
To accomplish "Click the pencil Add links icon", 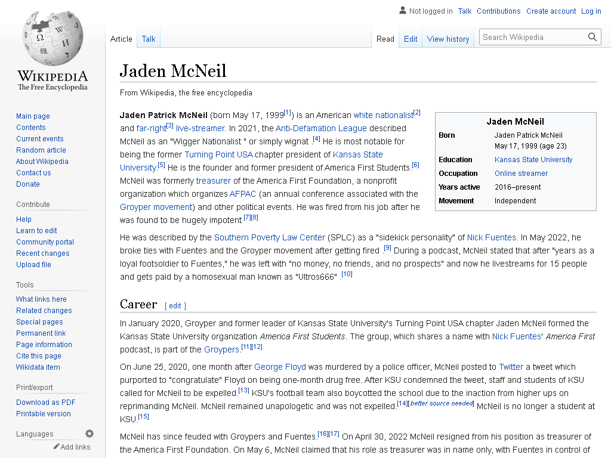I will 57,446.
